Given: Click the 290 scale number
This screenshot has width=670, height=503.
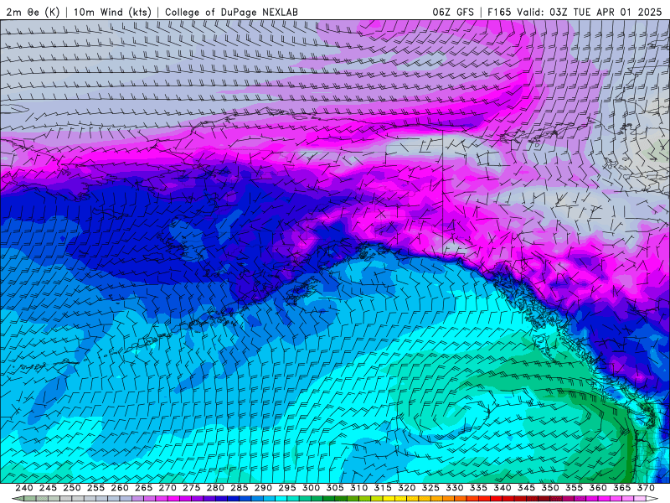Looking at the screenshot, I should 263,488.
